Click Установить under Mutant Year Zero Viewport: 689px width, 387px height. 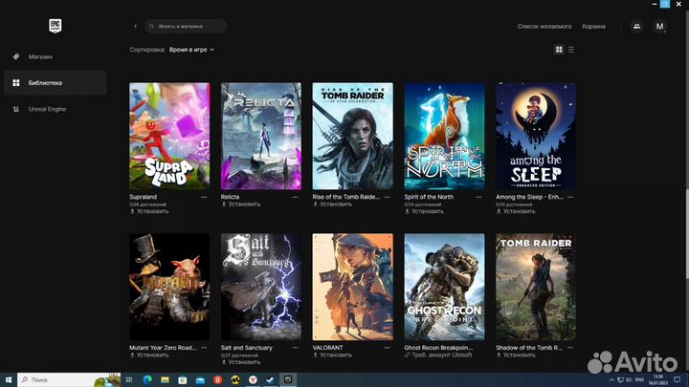tap(149, 355)
